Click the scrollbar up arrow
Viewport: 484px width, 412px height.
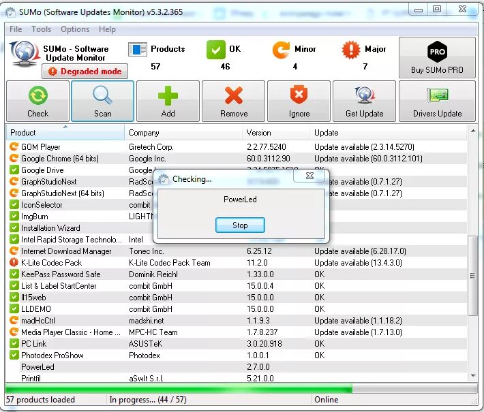pyautogui.click(x=472, y=131)
